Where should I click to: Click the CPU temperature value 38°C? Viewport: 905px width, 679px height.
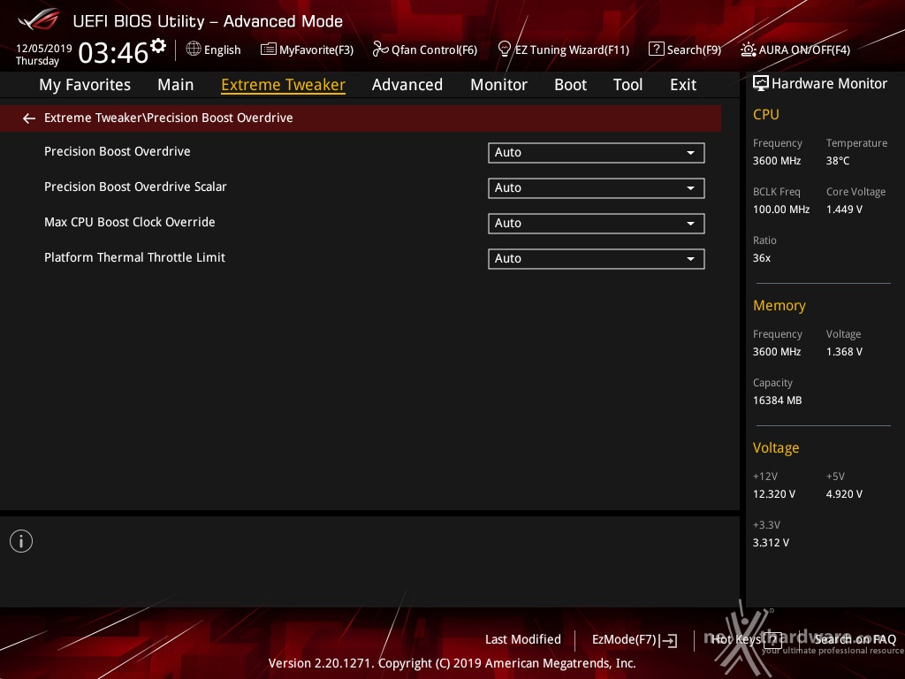pos(838,161)
